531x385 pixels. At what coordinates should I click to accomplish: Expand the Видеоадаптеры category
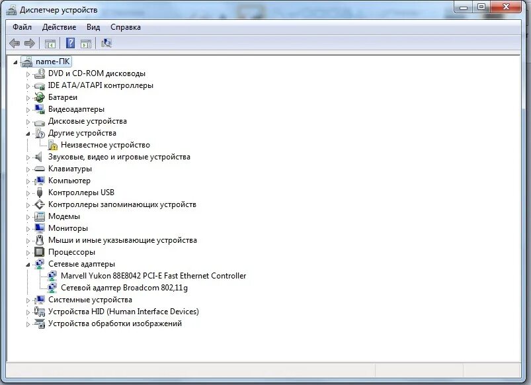tap(28, 110)
